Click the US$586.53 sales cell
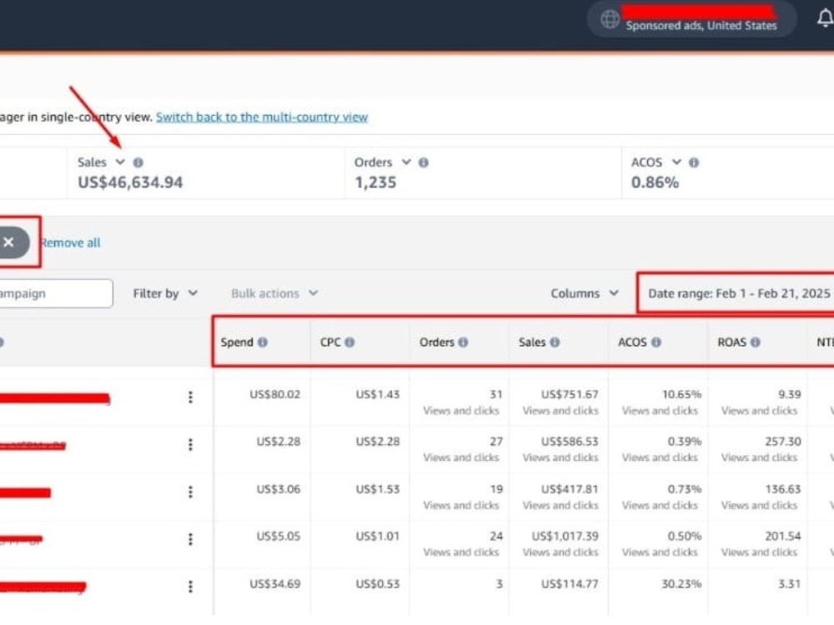The image size is (834, 625). (570, 442)
